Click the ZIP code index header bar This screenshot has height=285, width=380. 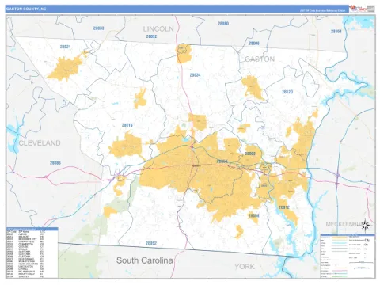tap(32, 229)
